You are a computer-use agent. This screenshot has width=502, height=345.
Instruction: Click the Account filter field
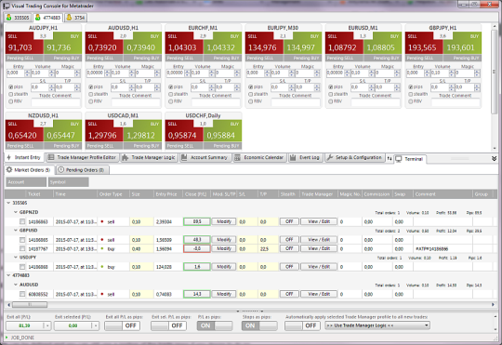click(x=26, y=182)
